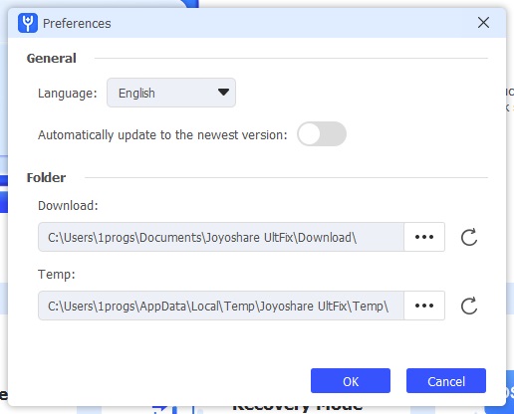Reset the Download folder path
Screen dimensions: 514x414
pyautogui.click(x=469, y=237)
